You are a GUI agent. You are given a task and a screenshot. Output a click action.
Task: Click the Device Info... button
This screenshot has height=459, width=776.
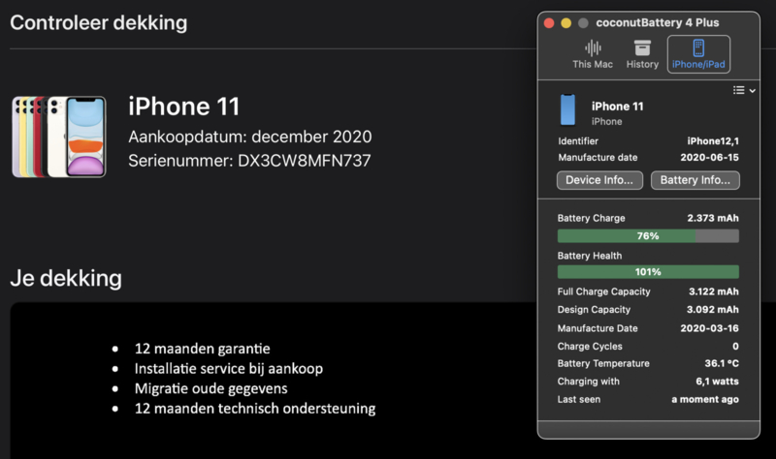pyautogui.click(x=599, y=180)
